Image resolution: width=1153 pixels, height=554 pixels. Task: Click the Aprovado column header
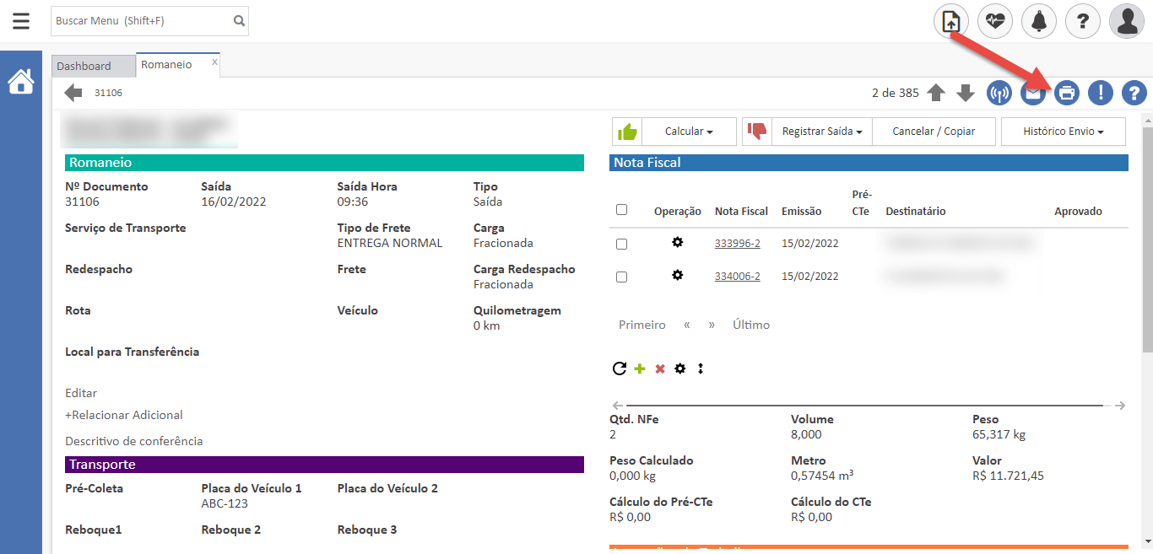point(1078,212)
